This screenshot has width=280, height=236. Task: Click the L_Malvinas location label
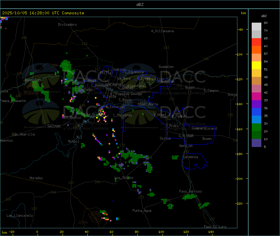[123, 115]
